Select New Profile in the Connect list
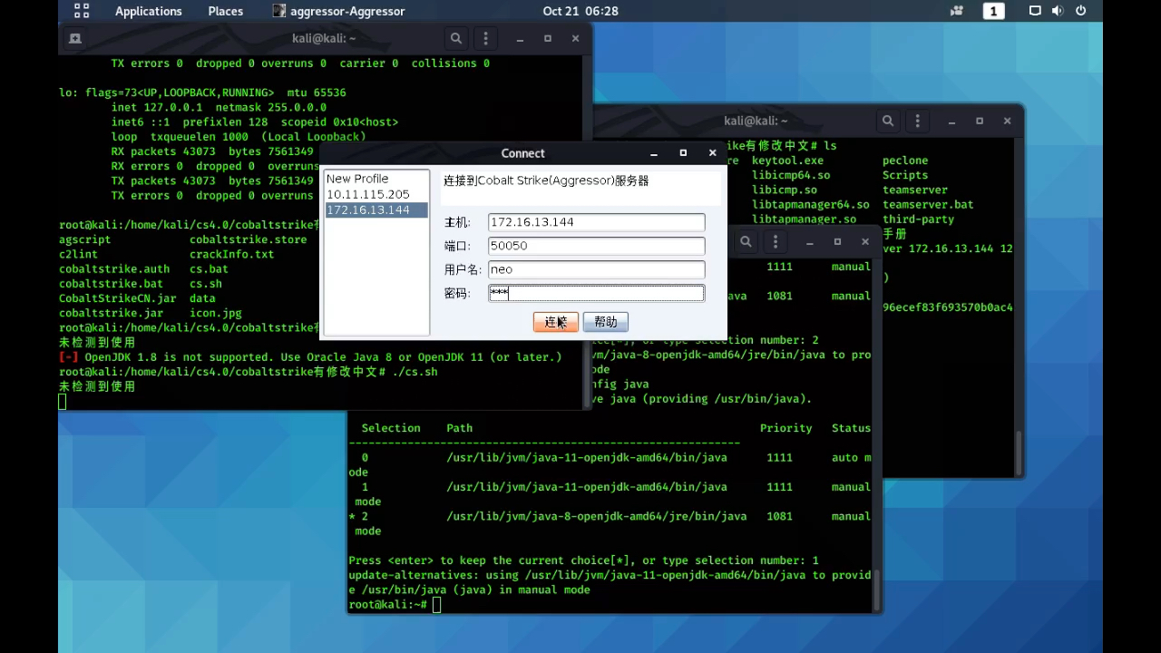The width and height of the screenshot is (1161, 653). pos(376,179)
